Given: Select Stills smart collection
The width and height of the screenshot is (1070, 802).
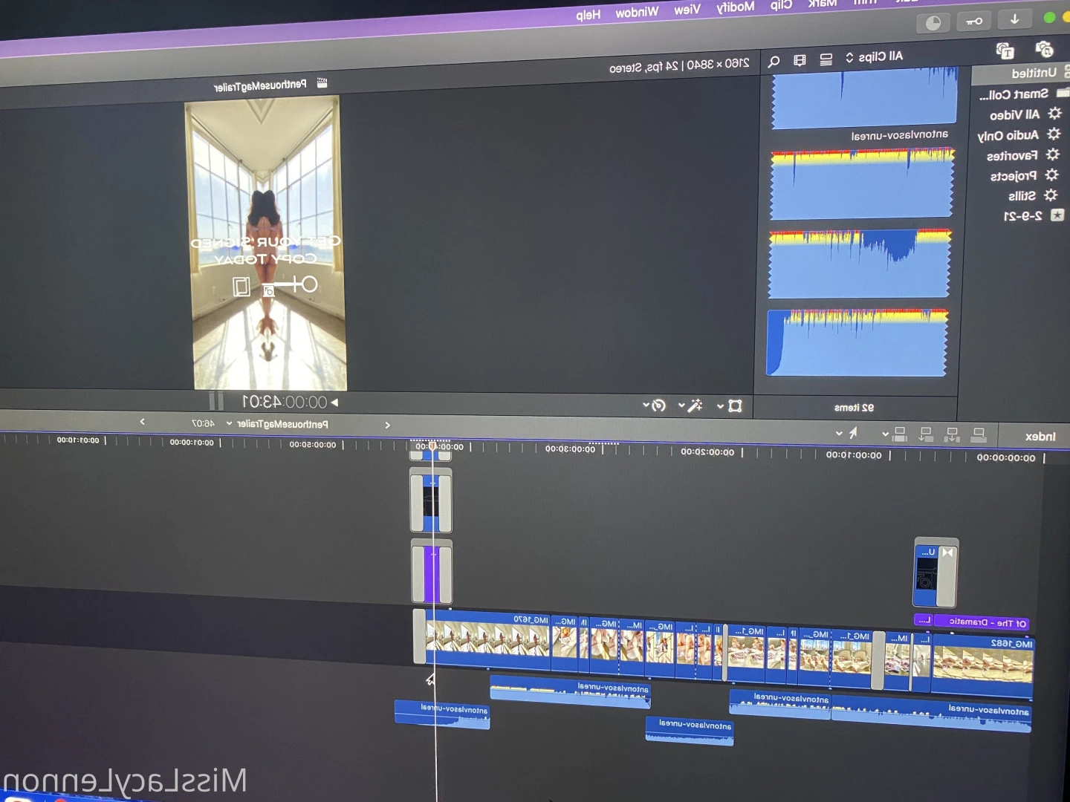Looking at the screenshot, I should (1022, 196).
